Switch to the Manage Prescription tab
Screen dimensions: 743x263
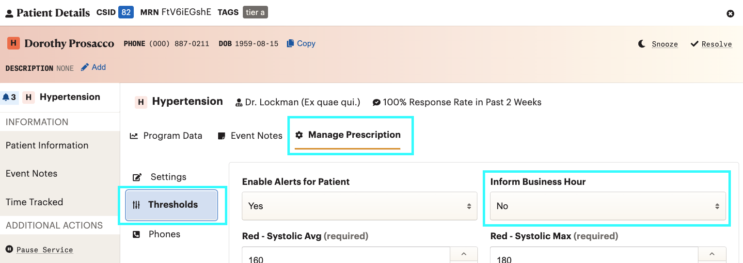pyautogui.click(x=348, y=135)
